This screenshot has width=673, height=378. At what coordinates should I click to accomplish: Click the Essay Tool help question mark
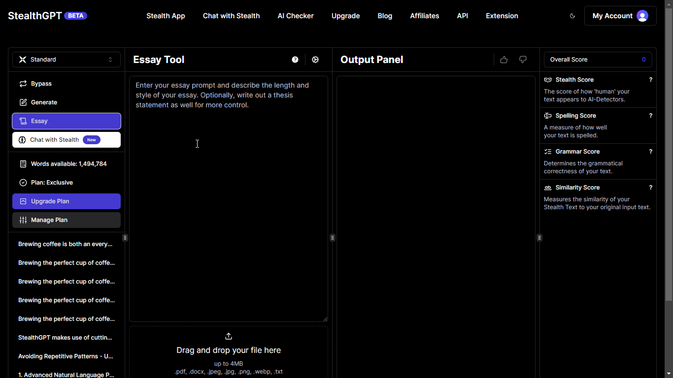(295, 60)
